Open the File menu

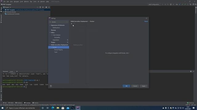5,2
